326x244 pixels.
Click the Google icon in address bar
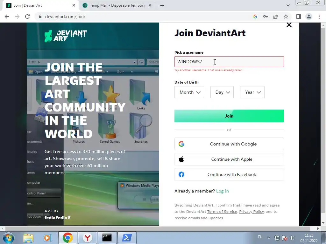click(255, 17)
